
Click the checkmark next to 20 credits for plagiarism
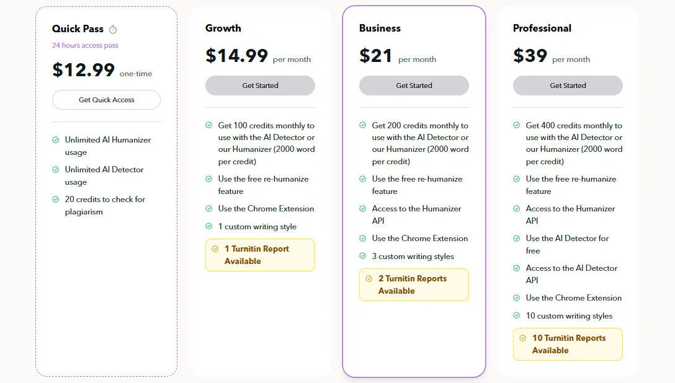coord(56,200)
